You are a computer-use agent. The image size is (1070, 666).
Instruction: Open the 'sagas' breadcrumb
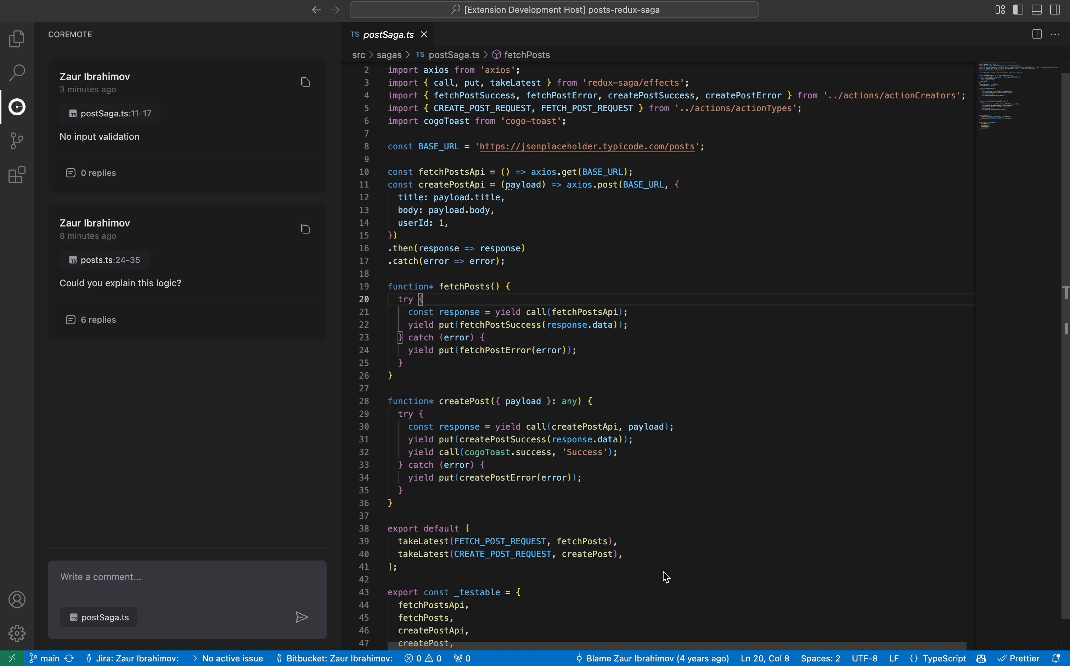coord(389,54)
